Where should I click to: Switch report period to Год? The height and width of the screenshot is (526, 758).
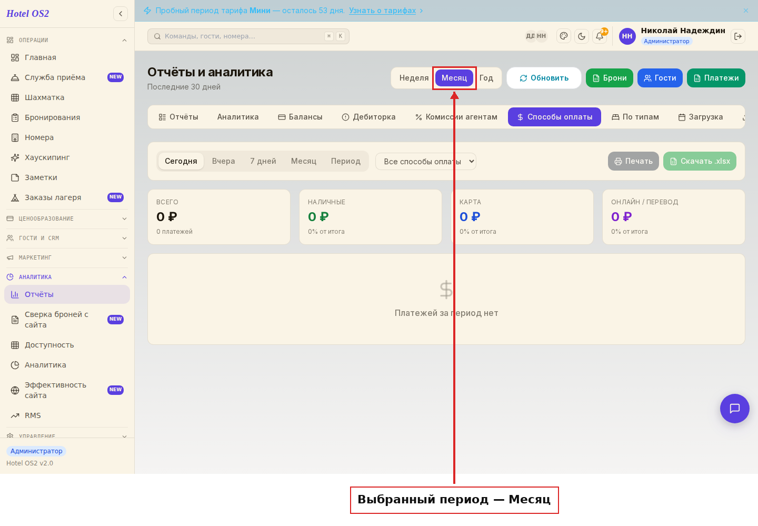coord(486,78)
